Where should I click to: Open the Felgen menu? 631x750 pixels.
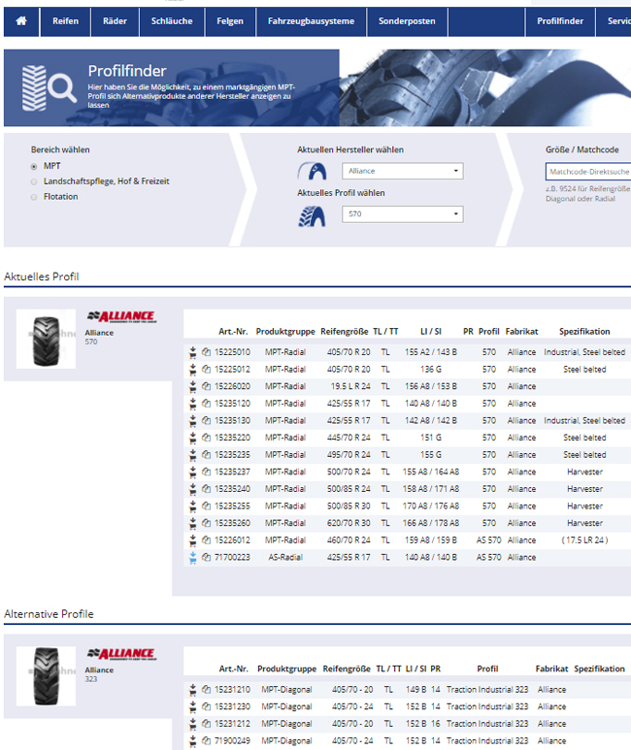(x=230, y=21)
